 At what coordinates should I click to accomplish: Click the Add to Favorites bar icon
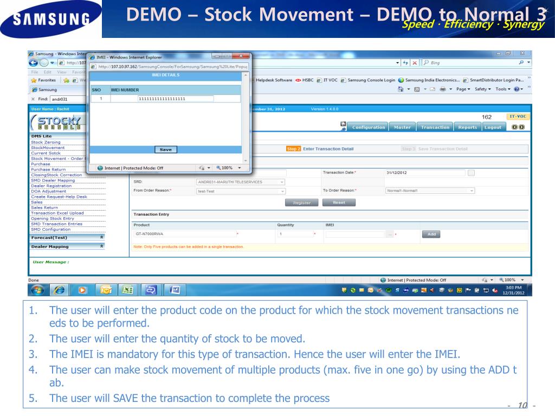click(x=66, y=80)
